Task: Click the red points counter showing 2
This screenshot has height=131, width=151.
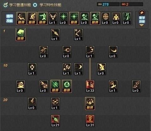Action: (x=131, y=4)
